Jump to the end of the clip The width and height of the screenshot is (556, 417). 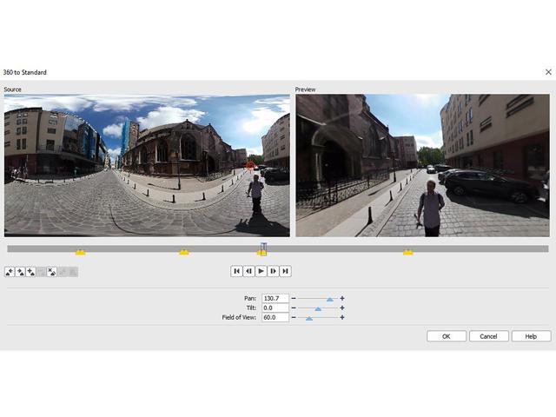tap(285, 271)
